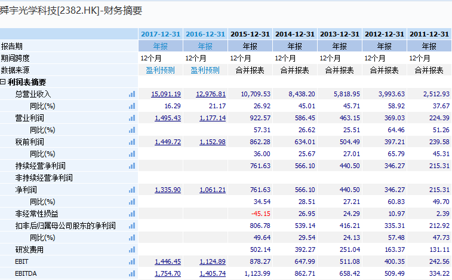Screen dimensions: 452x280
Task: Click 2015 扣非后 net profit value 806.78
Action: [260, 226]
